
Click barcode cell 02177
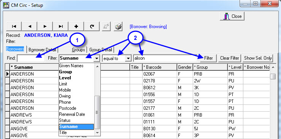tap(160, 108)
